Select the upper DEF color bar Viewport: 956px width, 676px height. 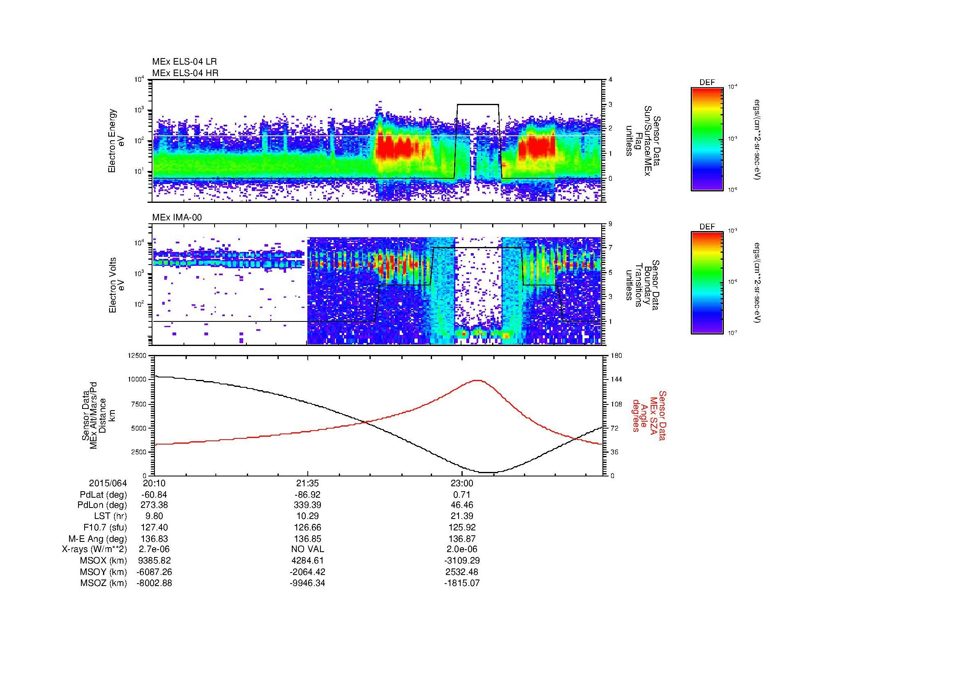[x=707, y=139]
